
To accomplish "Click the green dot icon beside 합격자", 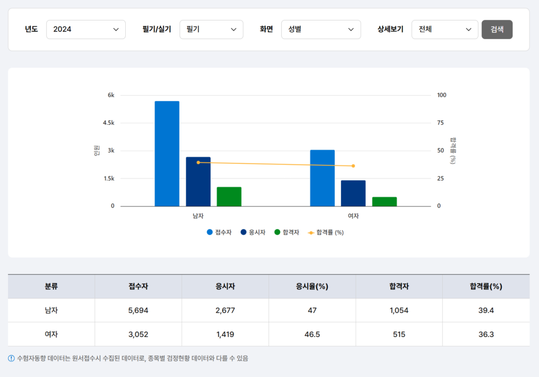I will point(277,232).
